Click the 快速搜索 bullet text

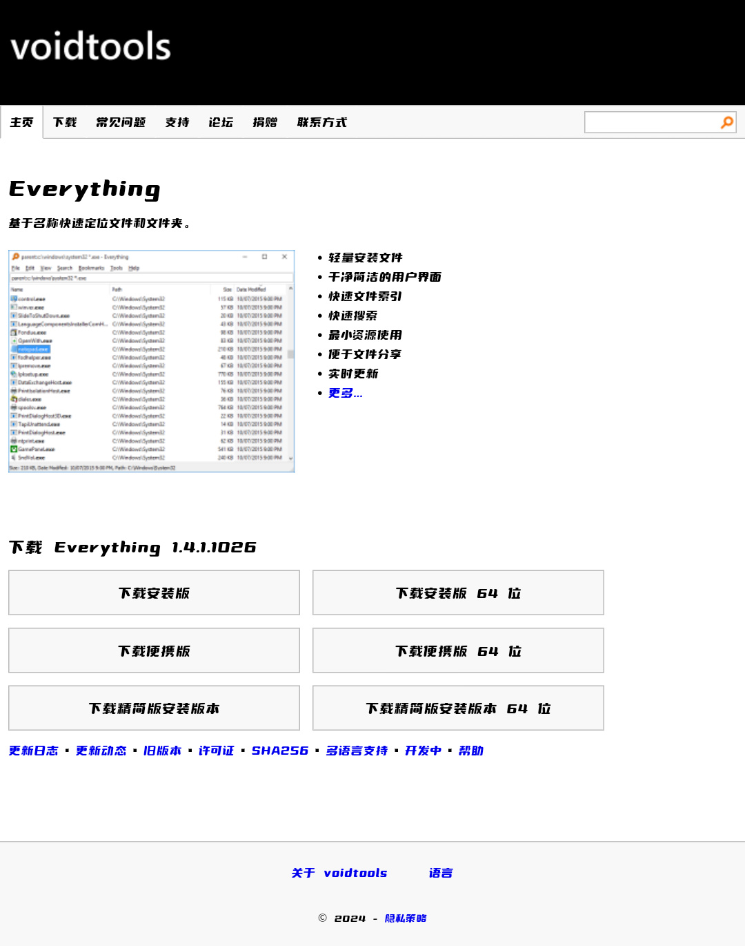[x=353, y=316]
